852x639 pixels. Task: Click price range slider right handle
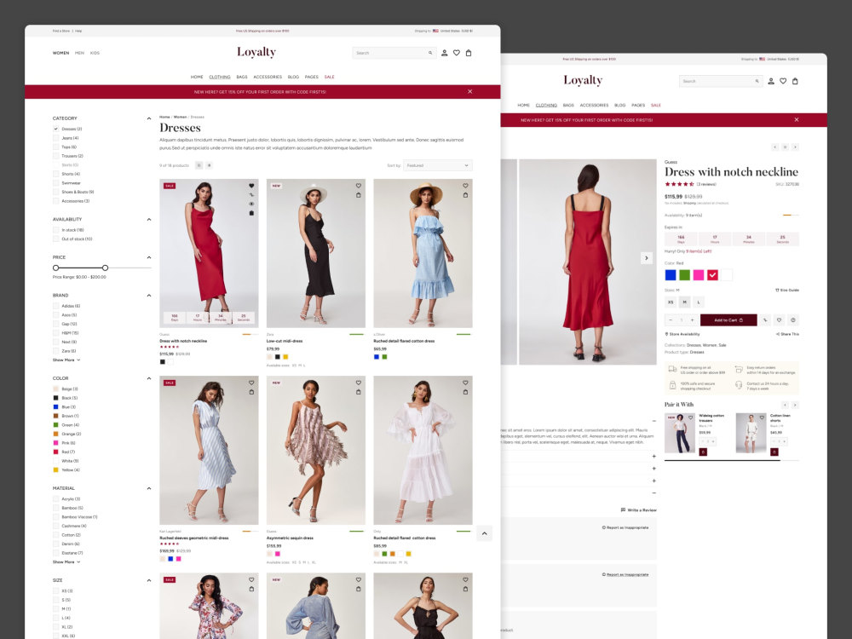point(105,268)
